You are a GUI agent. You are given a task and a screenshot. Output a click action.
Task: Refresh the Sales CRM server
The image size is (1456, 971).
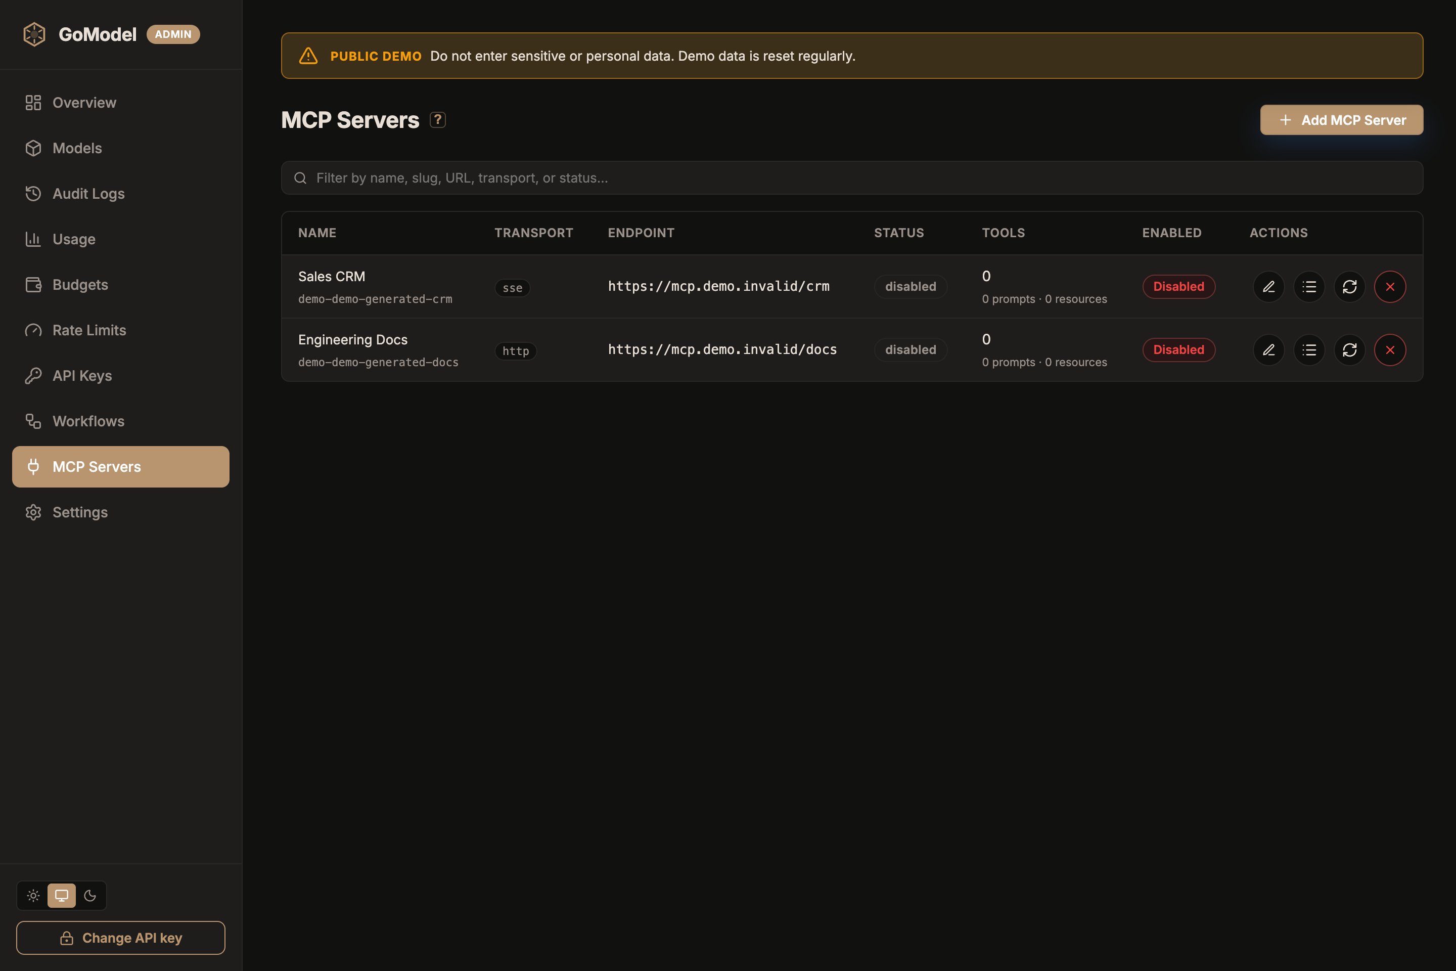pos(1349,287)
